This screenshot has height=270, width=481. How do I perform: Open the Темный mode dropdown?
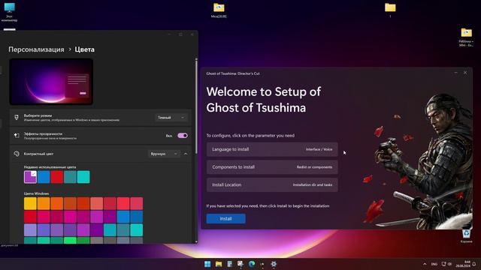pos(171,118)
